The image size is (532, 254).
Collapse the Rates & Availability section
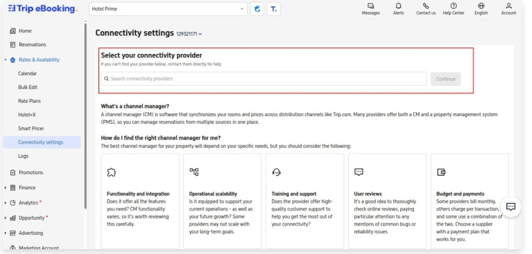(x=6, y=60)
